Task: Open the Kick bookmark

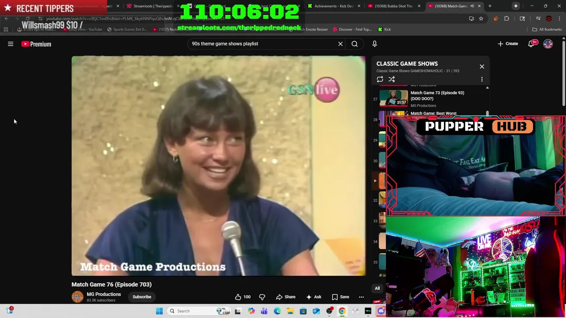Action: click(x=384, y=30)
